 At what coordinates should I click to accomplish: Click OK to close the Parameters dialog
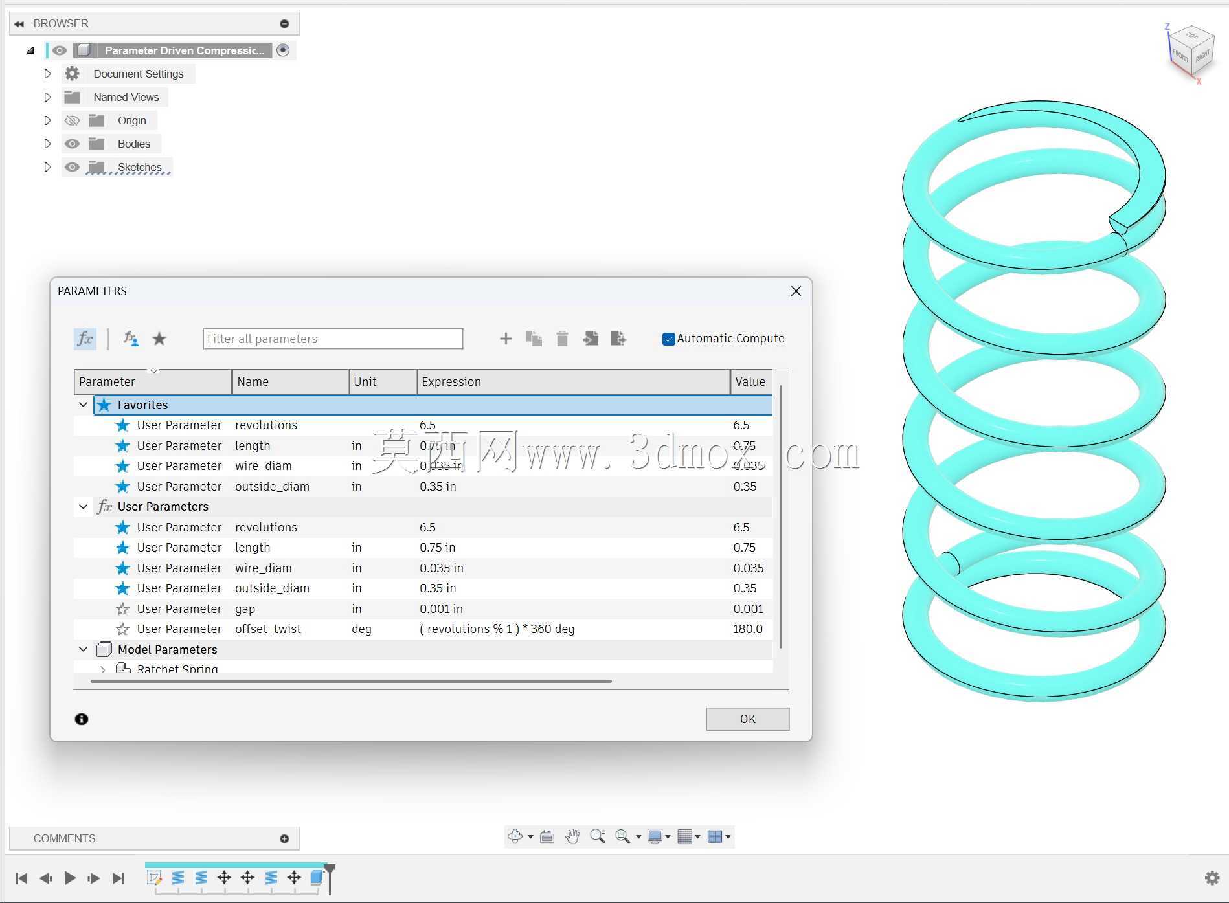pyautogui.click(x=748, y=719)
